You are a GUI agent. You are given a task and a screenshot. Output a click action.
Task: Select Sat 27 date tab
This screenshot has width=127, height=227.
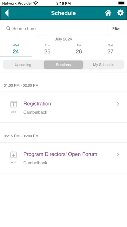110,49
